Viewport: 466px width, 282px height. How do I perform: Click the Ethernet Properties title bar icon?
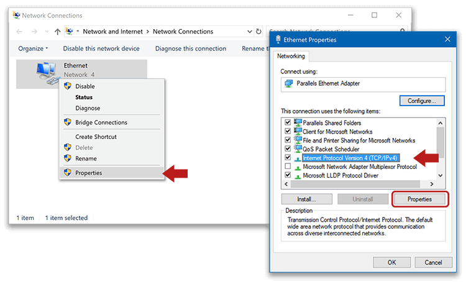(278, 40)
